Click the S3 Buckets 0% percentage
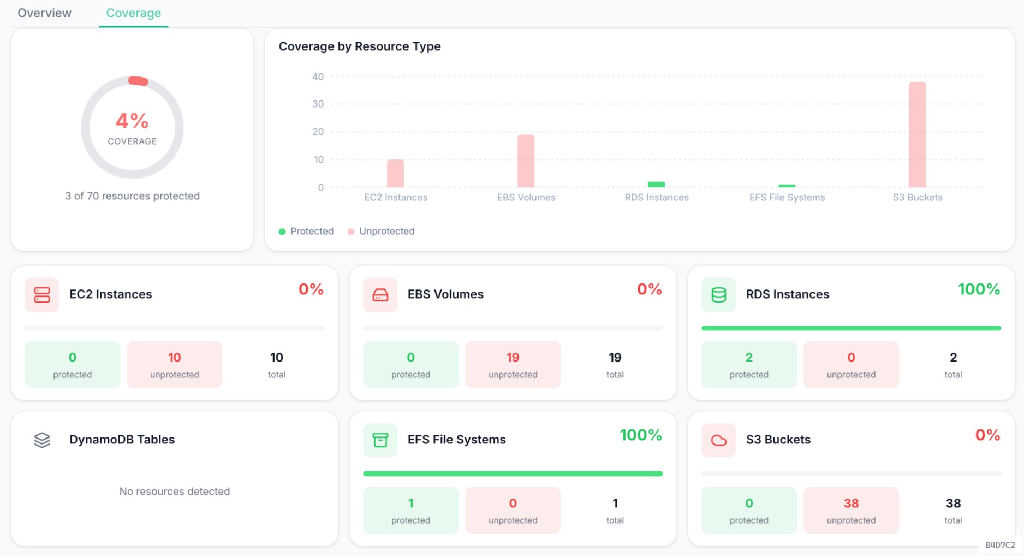The image size is (1024, 556). [988, 435]
